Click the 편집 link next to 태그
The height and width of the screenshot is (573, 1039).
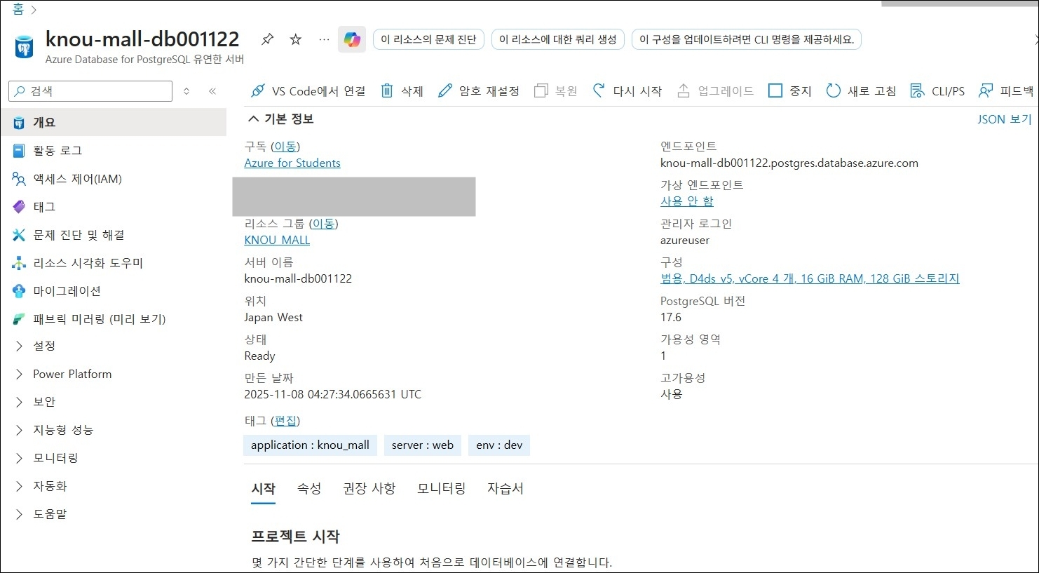[x=285, y=421]
